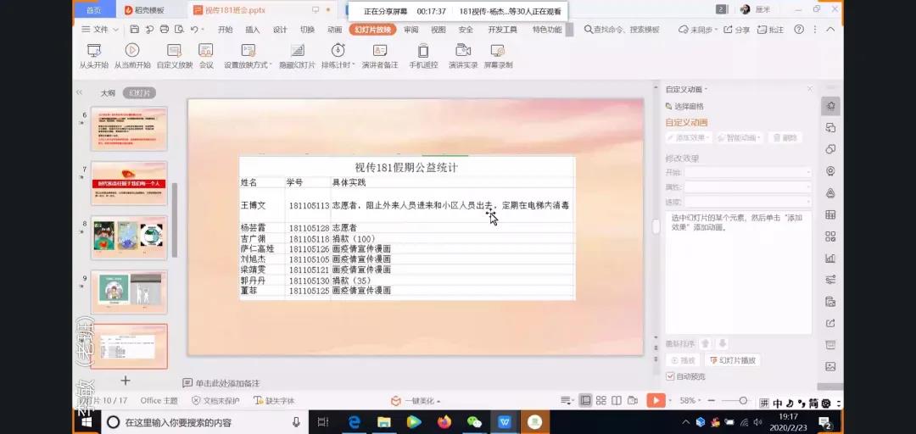Open the 会议 meeting icon
This screenshot has height=434, width=916.
pos(206,51)
